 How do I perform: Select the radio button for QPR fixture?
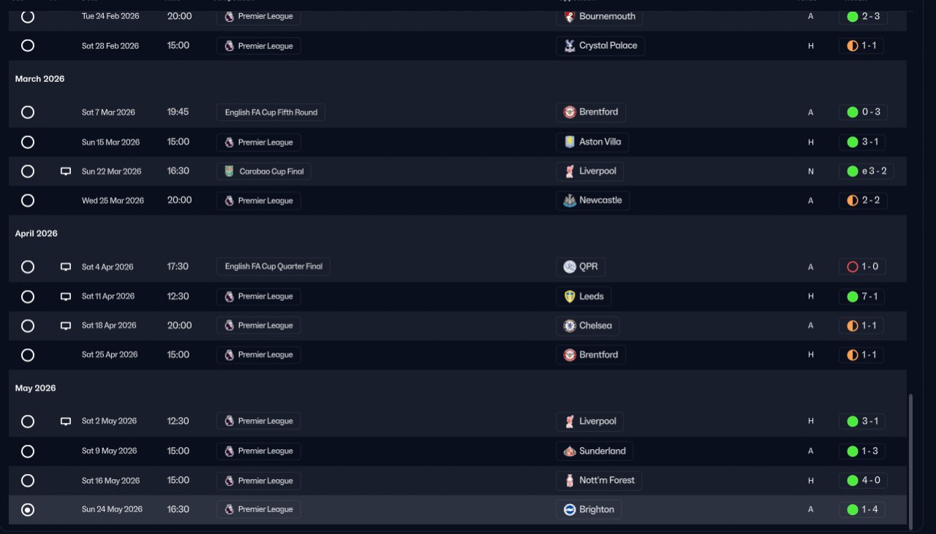pos(28,267)
